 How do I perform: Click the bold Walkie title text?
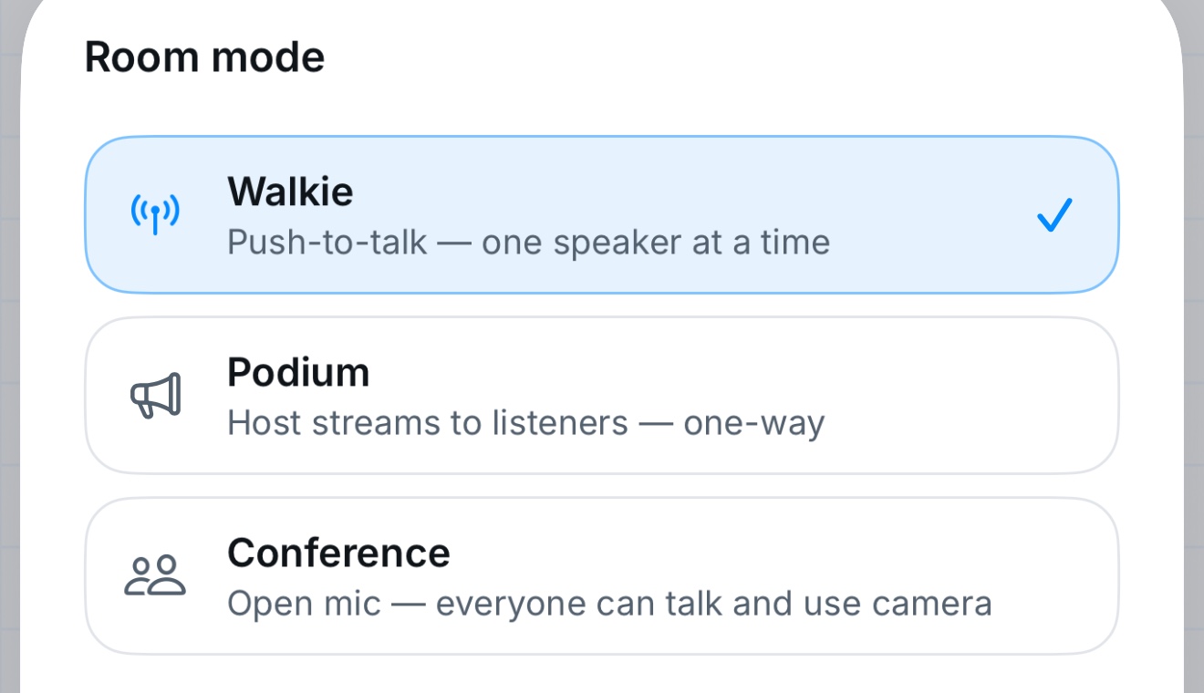pos(290,191)
